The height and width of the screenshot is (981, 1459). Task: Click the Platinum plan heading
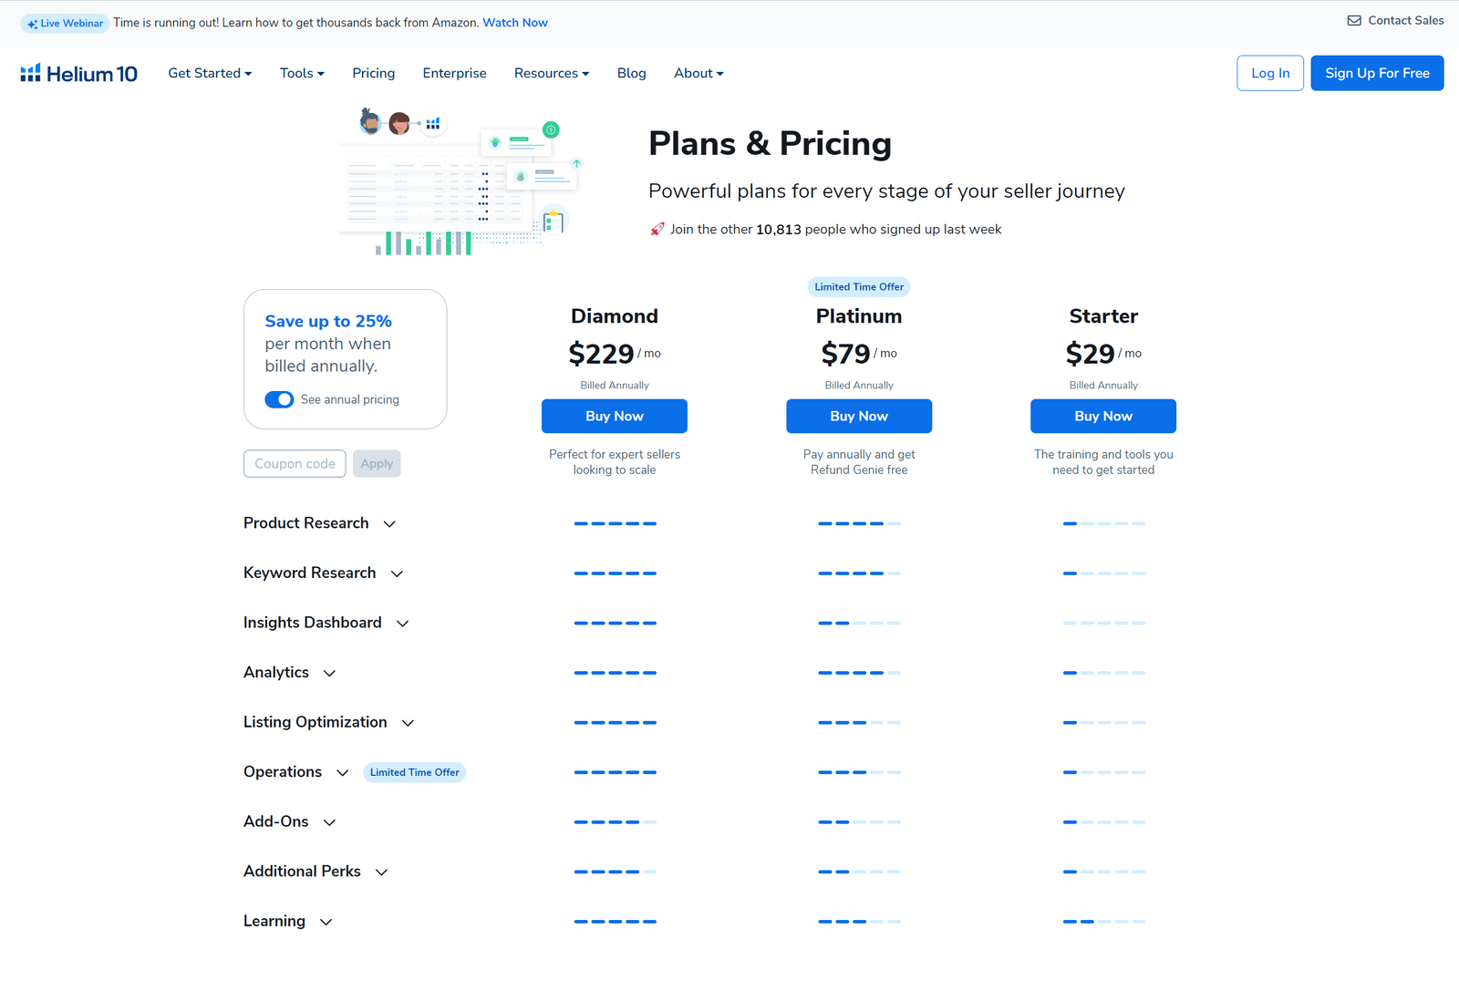coord(859,316)
